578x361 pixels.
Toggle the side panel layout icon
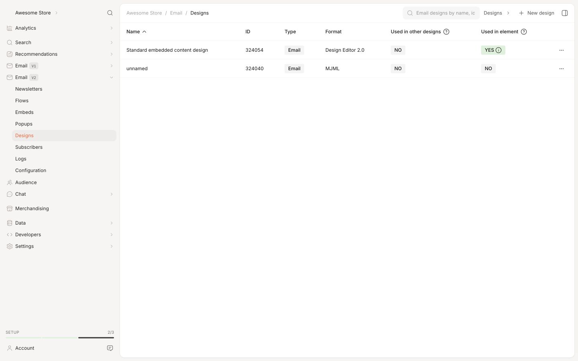(565, 13)
